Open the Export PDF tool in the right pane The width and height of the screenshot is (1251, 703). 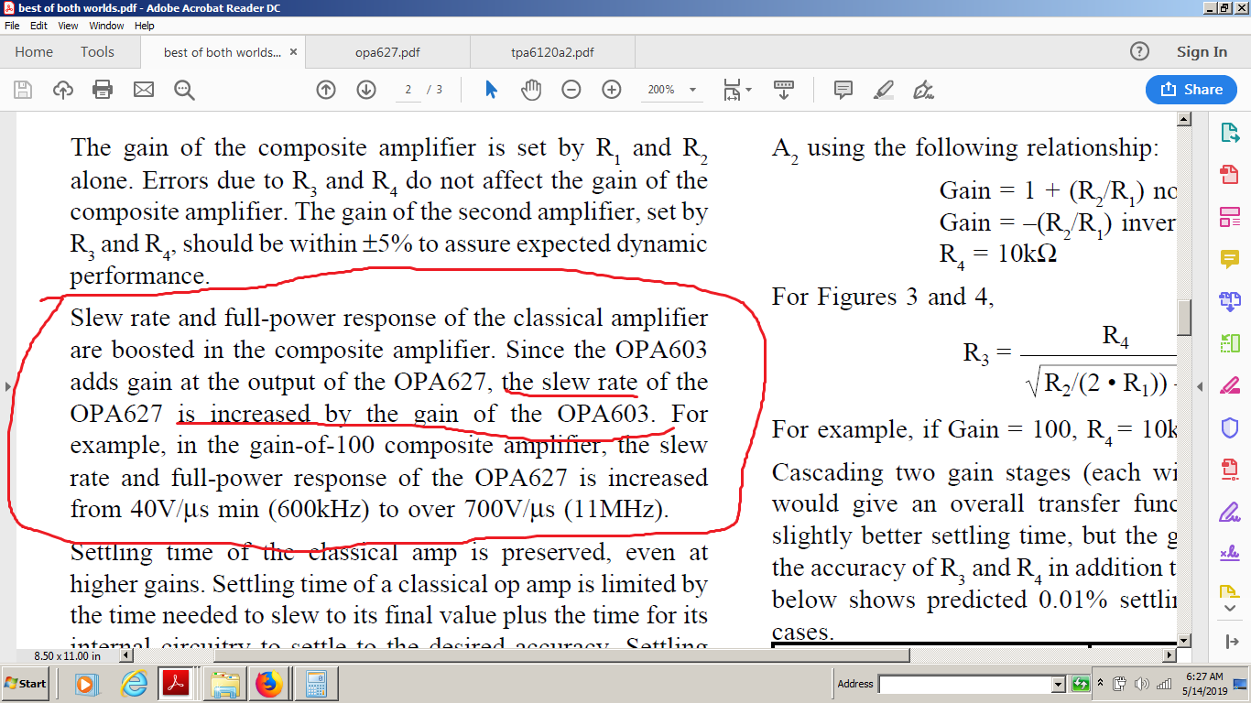pos(1230,133)
